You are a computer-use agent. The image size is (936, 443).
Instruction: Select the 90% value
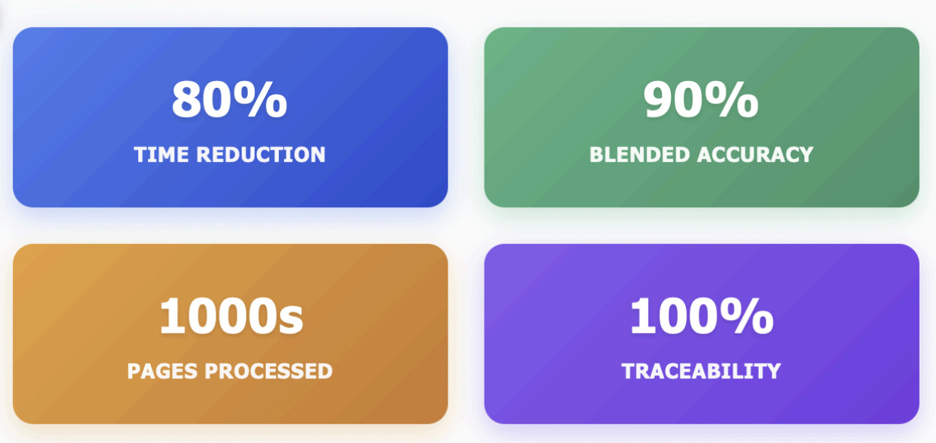click(x=701, y=99)
